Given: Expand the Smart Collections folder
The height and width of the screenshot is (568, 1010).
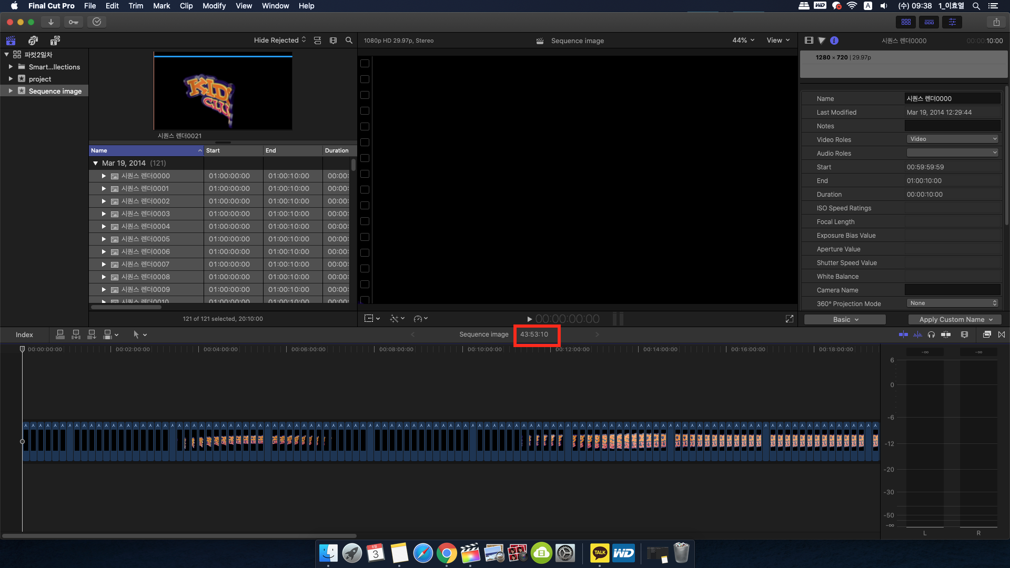Looking at the screenshot, I should pyautogui.click(x=11, y=67).
